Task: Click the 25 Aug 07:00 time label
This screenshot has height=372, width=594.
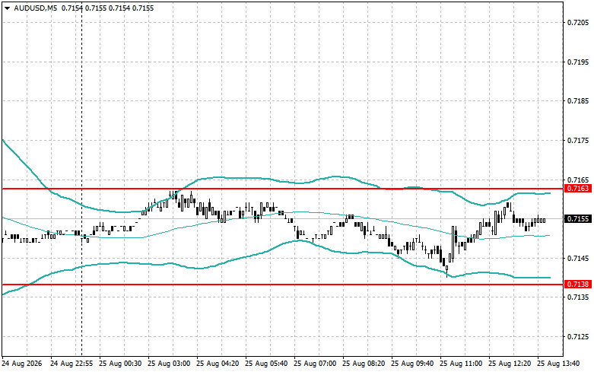Action: (x=315, y=364)
